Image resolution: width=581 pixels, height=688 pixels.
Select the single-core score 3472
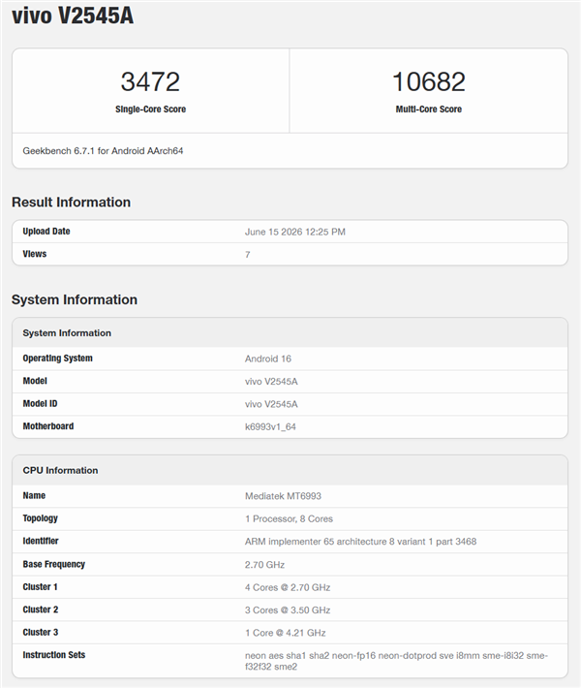coord(150,81)
